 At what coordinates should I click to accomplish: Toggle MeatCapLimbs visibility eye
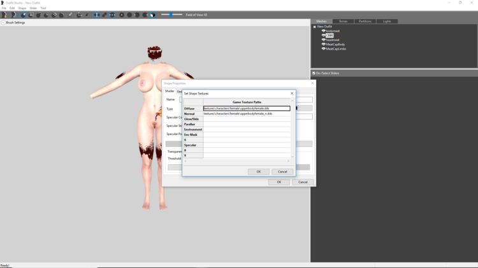(323, 49)
